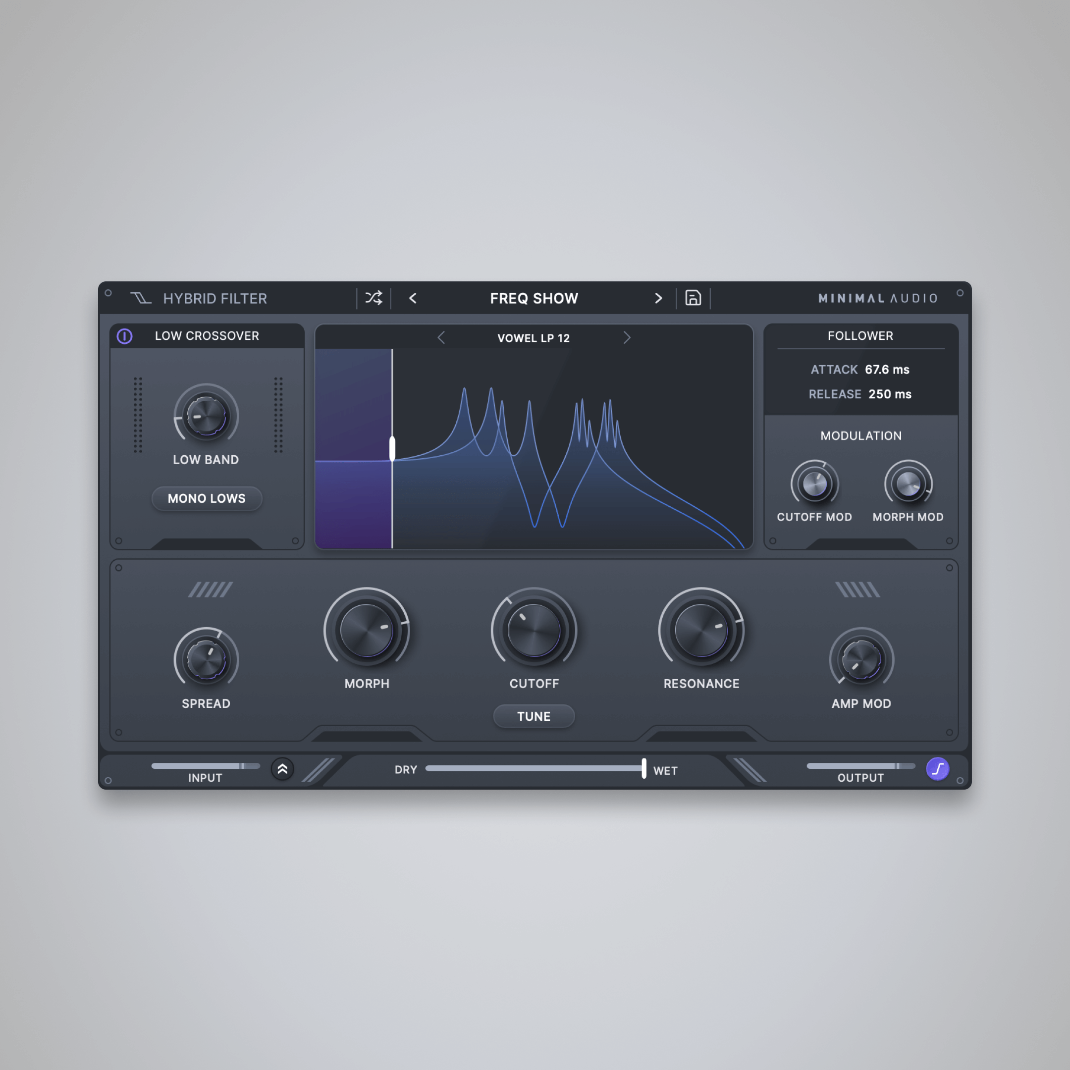Image resolution: width=1070 pixels, height=1070 pixels.
Task: Click the Cutoff Mod knob
Action: (815, 484)
